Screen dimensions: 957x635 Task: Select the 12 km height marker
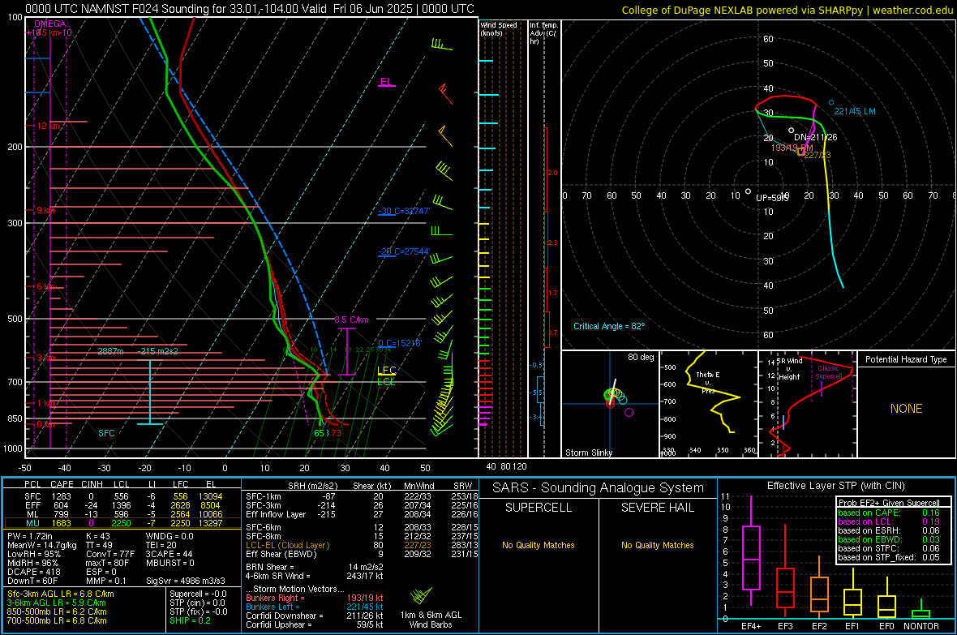point(49,126)
